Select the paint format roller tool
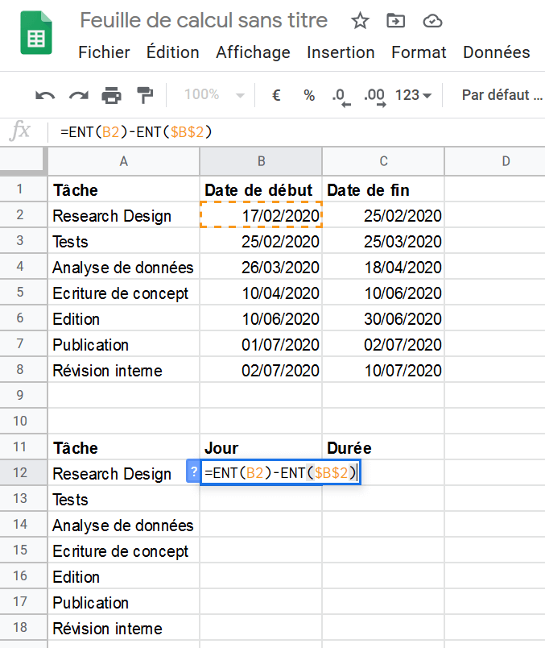545x648 pixels. [x=145, y=95]
